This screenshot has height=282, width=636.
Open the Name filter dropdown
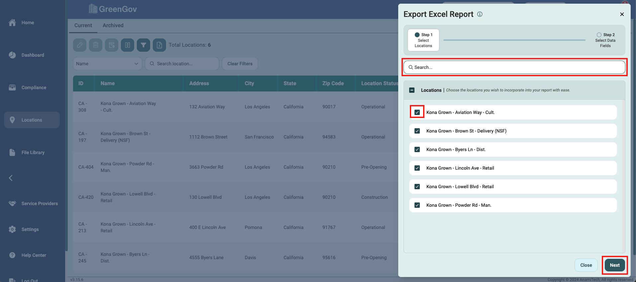107,64
